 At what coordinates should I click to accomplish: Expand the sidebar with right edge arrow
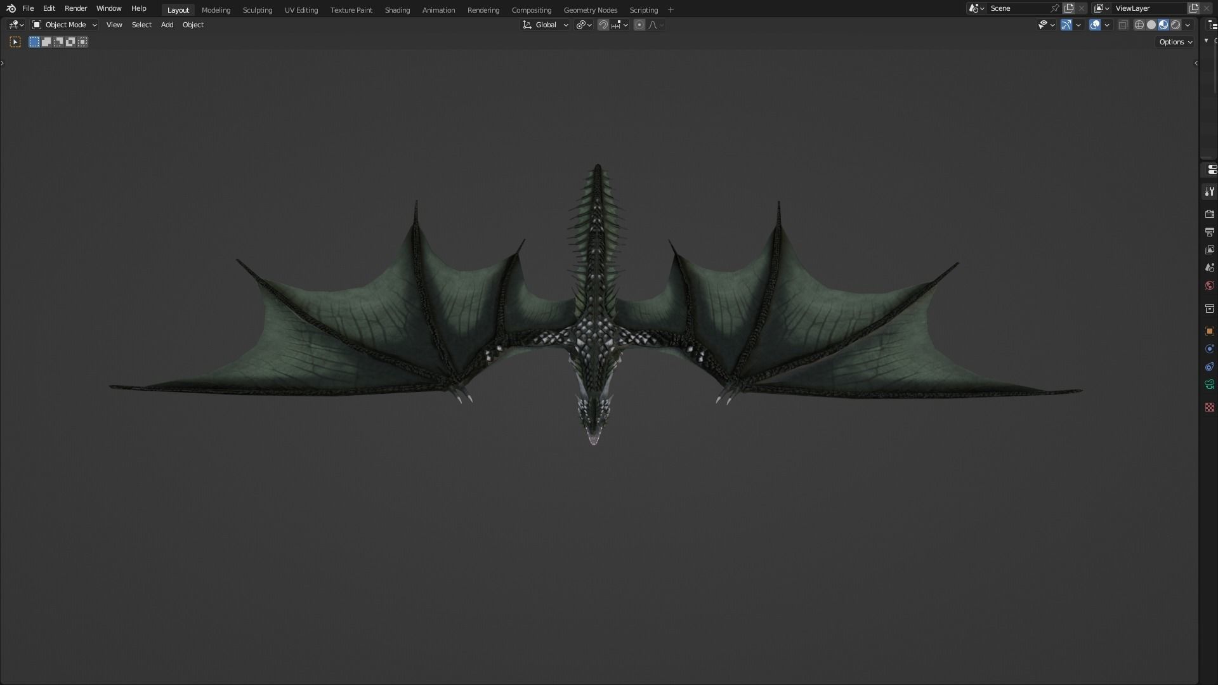point(1196,63)
